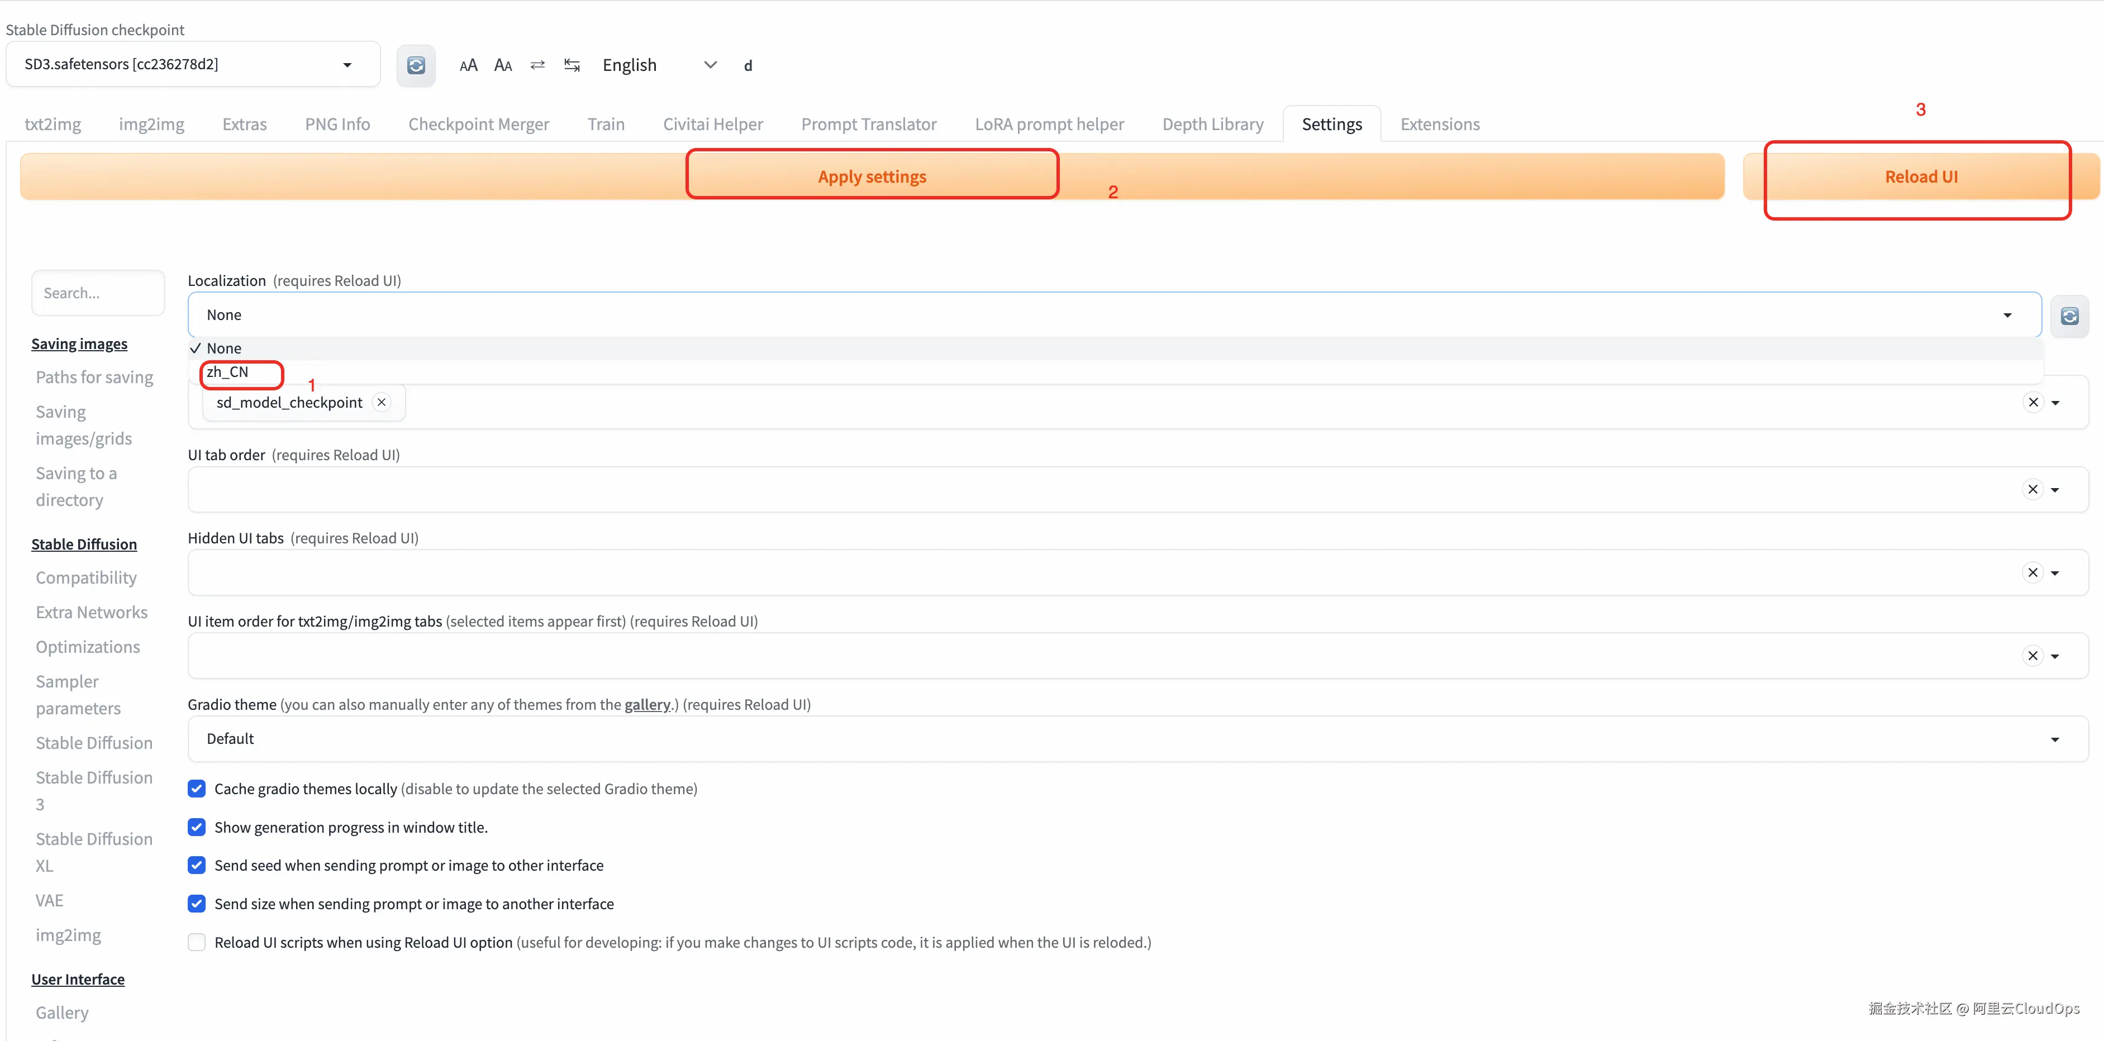Expand the Gradio theme Default dropdown
This screenshot has height=1041, width=2104.
click(2054, 739)
